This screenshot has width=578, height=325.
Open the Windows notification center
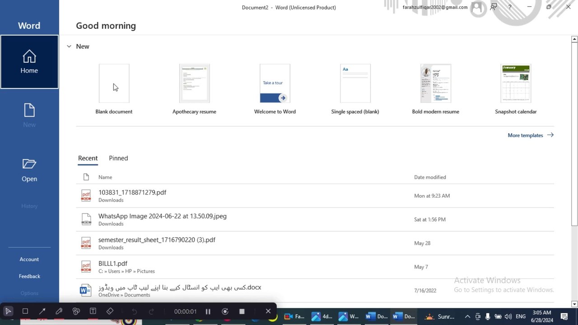(x=564, y=316)
